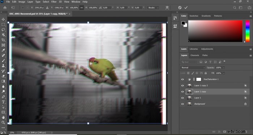Select the Horizontal Type tool
The width and height of the screenshot is (253, 135).
(x=3, y=102)
